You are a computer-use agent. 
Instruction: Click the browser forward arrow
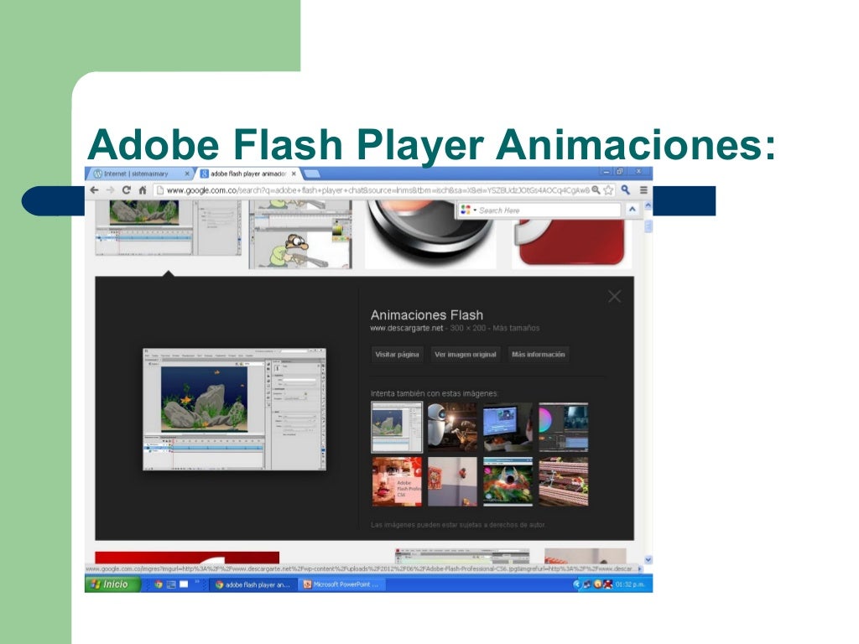[x=110, y=190]
